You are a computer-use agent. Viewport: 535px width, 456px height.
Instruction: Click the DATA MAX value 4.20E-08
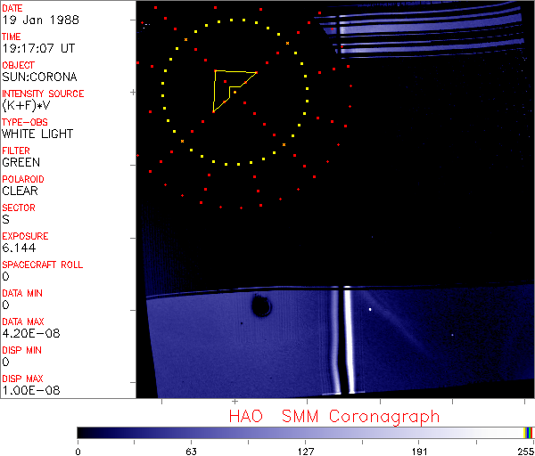click(29, 333)
